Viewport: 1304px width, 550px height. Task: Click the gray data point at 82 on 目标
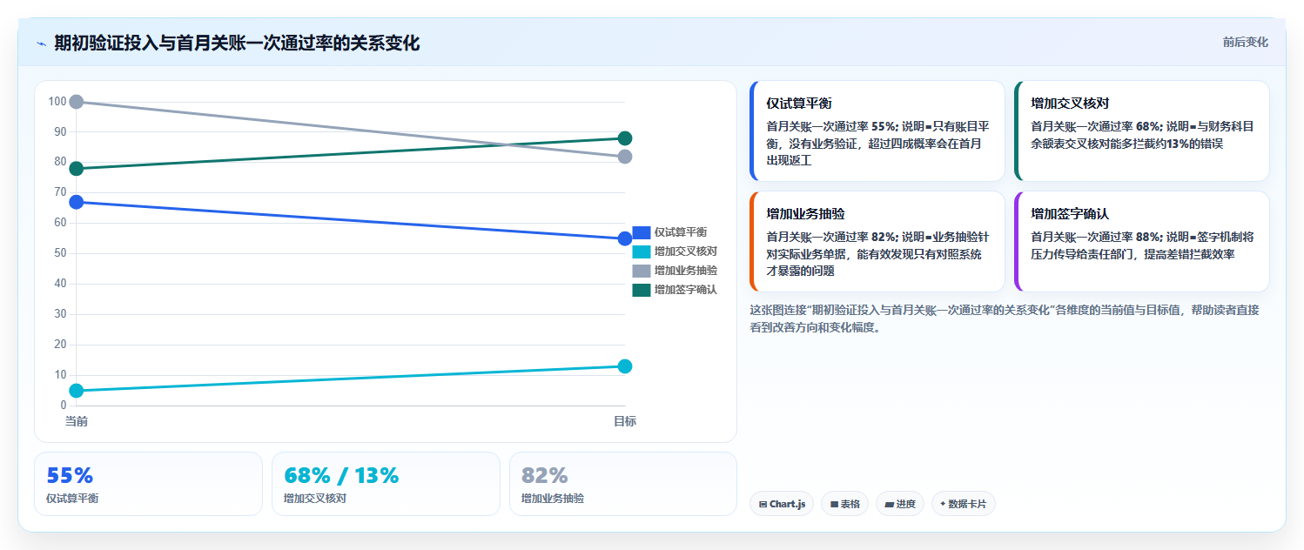click(624, 157)
